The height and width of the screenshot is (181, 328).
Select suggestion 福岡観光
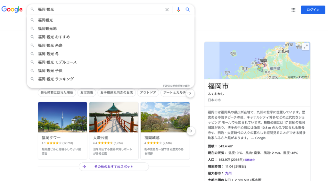pos(111,20)
